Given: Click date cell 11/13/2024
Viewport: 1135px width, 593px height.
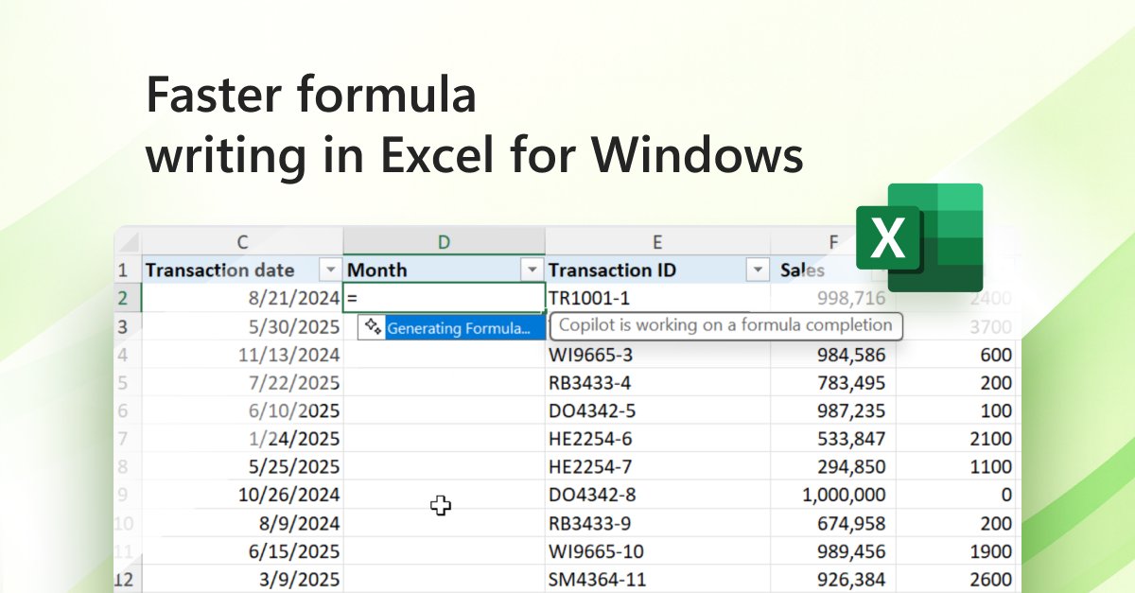Looking at the screenshot, I should [242, 356].
